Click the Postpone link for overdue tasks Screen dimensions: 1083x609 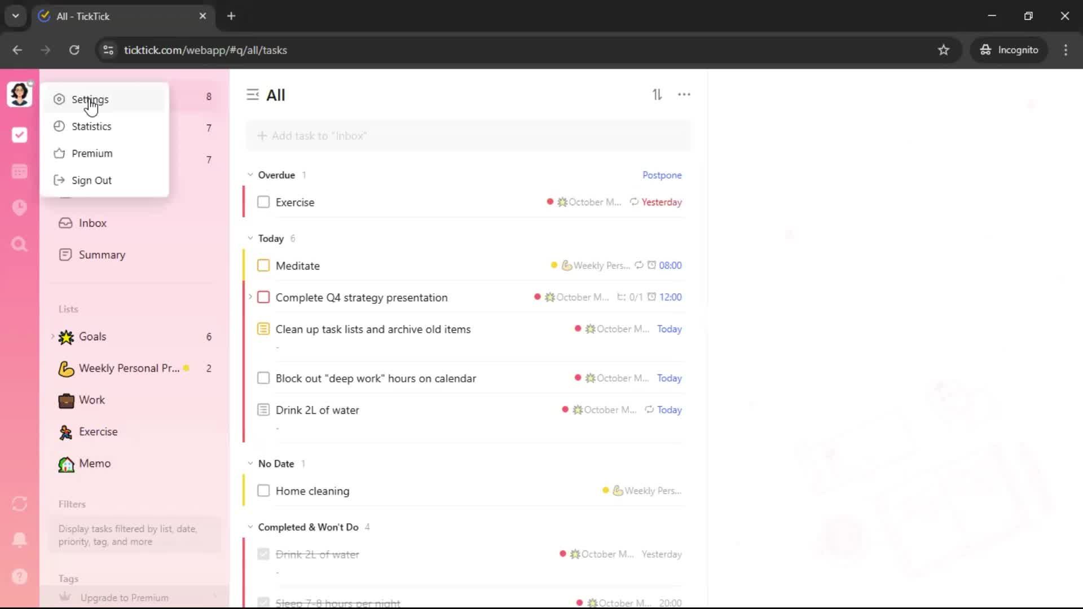point(662,175)
